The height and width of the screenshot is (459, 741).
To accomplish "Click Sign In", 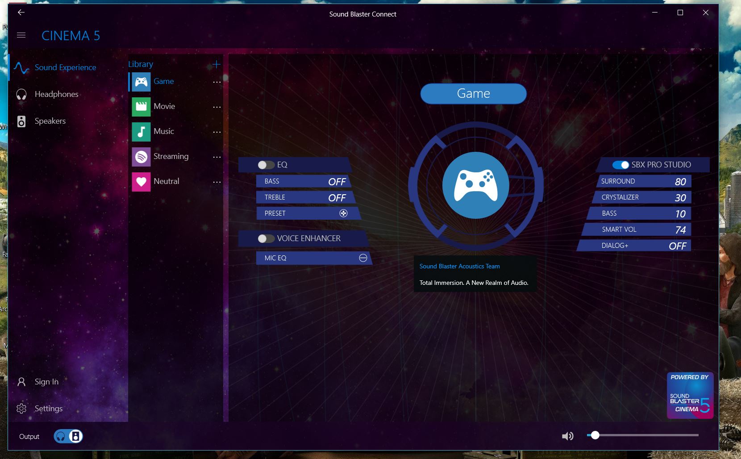I will pyautogui.click(x=46, y=382).
